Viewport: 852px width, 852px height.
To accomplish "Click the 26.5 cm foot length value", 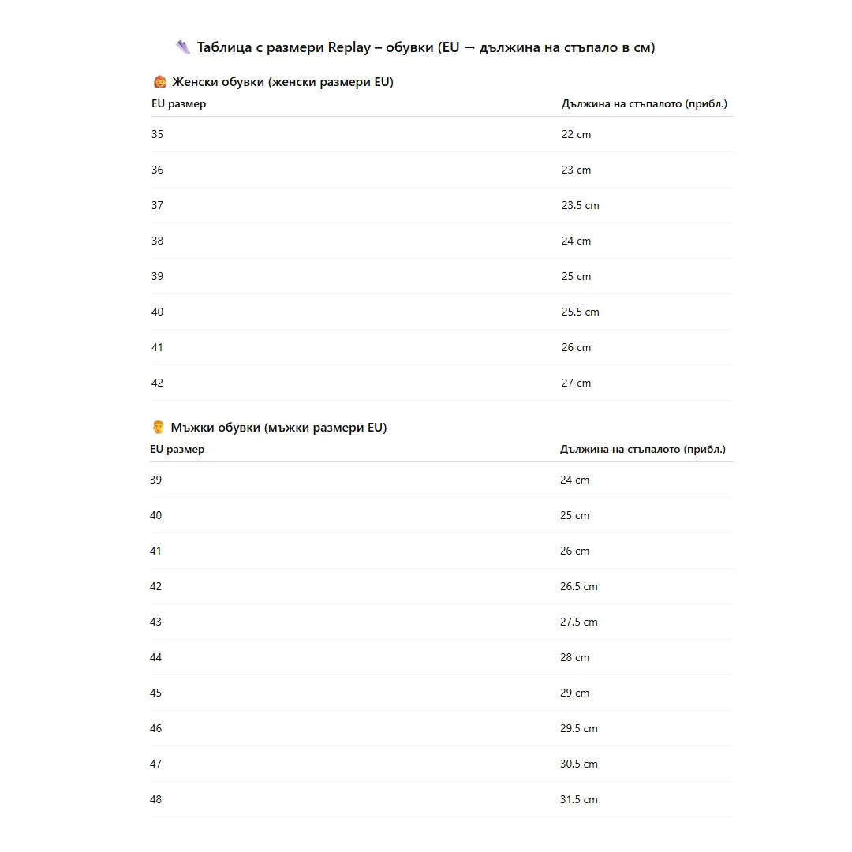I will (x=578, y=586).
